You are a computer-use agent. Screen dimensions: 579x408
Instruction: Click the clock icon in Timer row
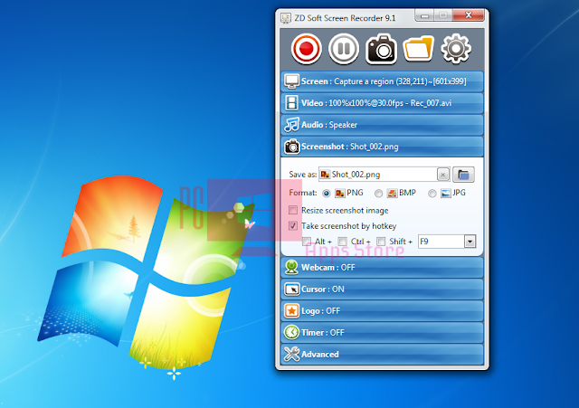(291, 333)
